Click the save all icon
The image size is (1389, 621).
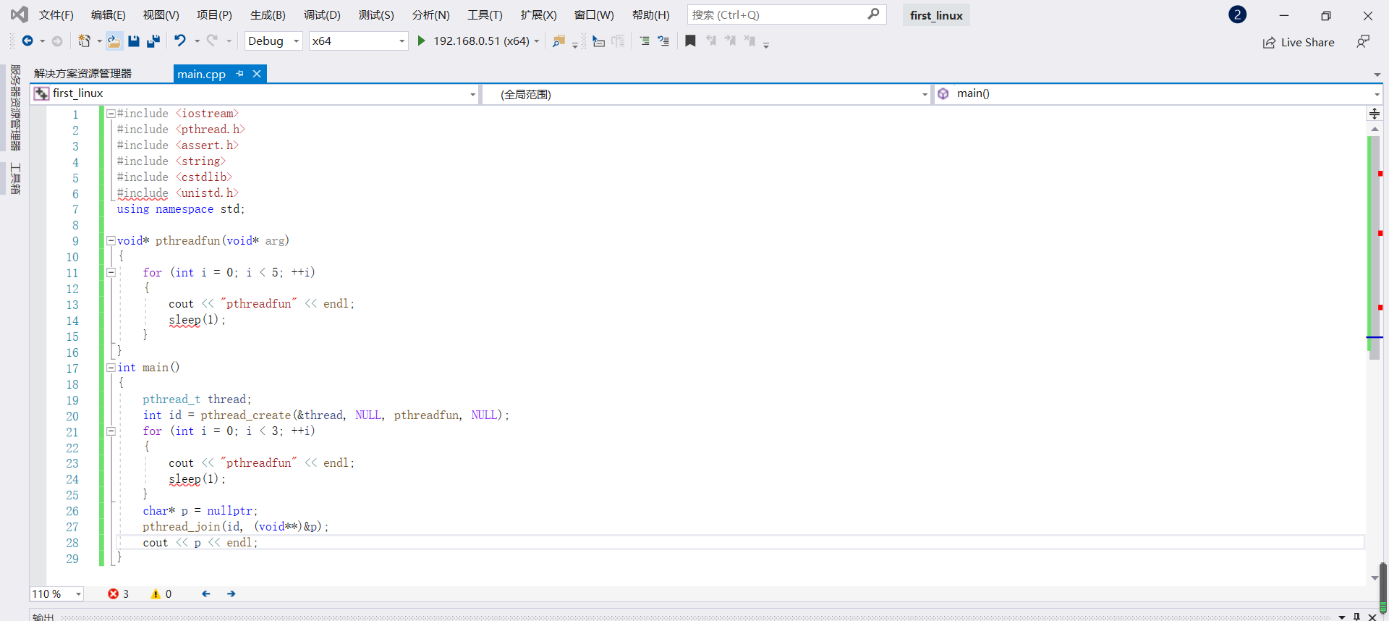click(153, 41)
